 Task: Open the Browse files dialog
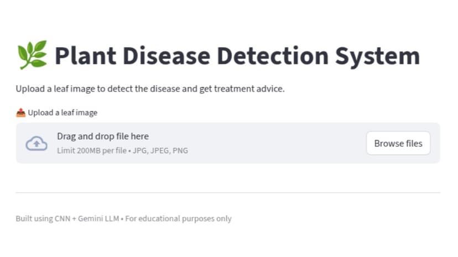398,143
